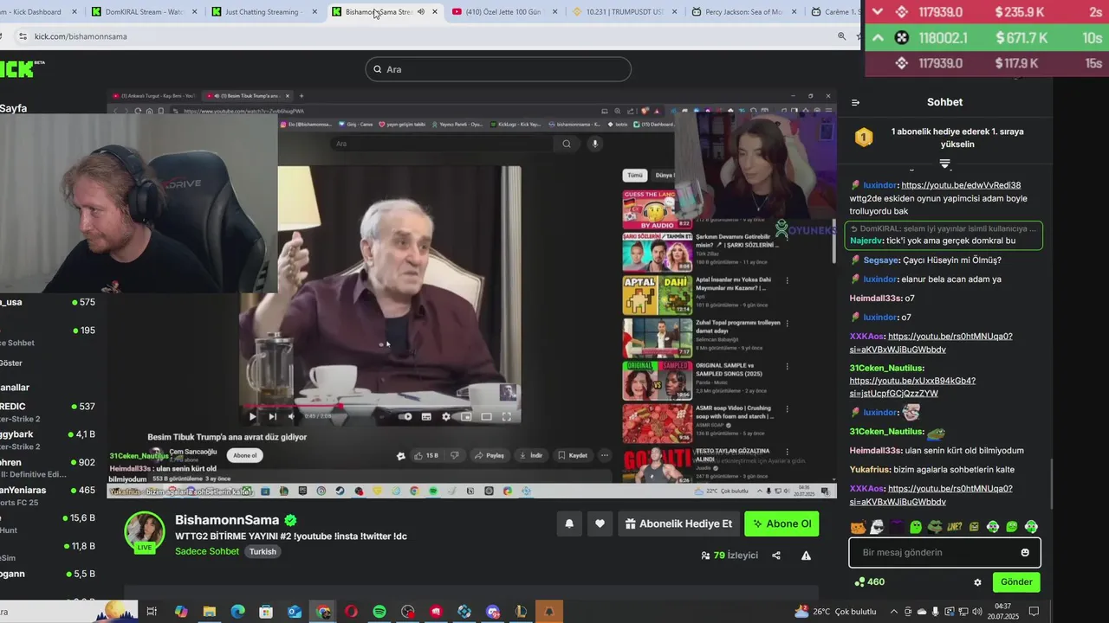
Task: Open Microsoft Store from the taskbar
Action: click(266, 612)
